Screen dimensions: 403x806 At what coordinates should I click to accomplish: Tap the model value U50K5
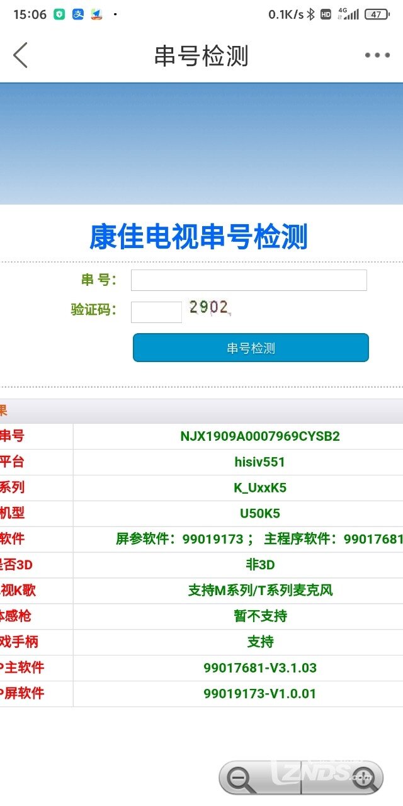tap(259, 513)
